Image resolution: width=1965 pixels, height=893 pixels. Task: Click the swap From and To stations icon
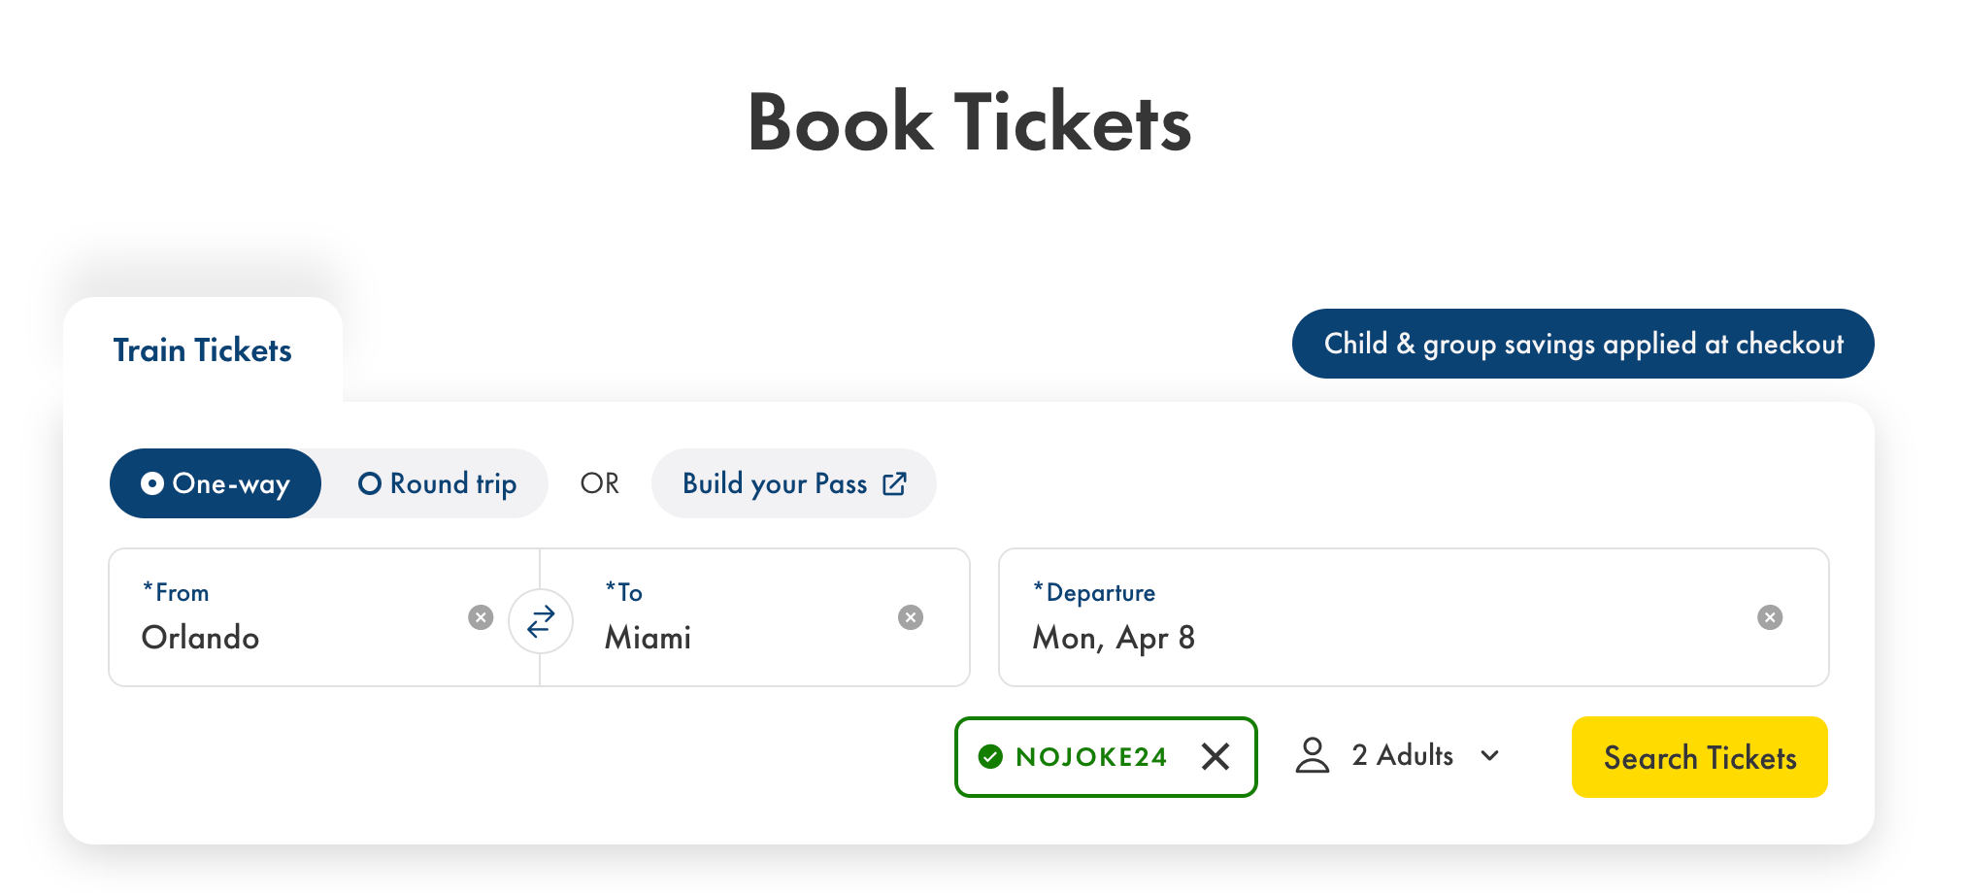pyautogui.click(x=540, y=621)
